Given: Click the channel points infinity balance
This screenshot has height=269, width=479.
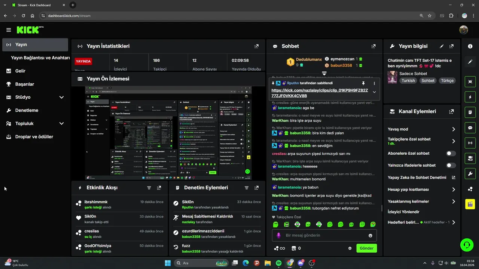Looking at the screenshot, I should pyautogui.click(x=280, y=248).
